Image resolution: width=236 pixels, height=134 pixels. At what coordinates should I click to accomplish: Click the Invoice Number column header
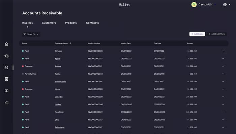pos(94,43)
